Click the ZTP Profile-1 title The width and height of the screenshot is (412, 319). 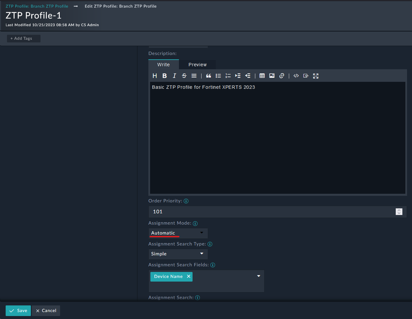pos(34,16)
